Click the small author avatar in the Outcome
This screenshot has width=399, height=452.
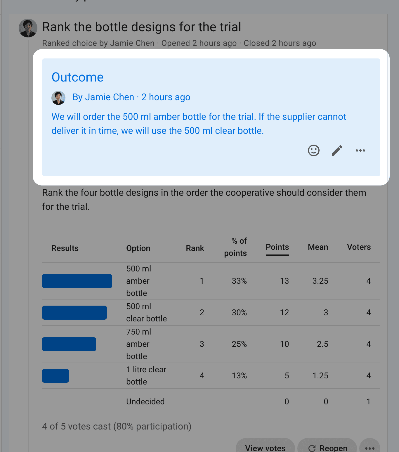[58, 98]
